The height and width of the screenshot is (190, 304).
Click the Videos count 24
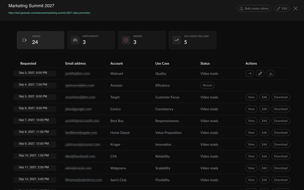(35, 42)
